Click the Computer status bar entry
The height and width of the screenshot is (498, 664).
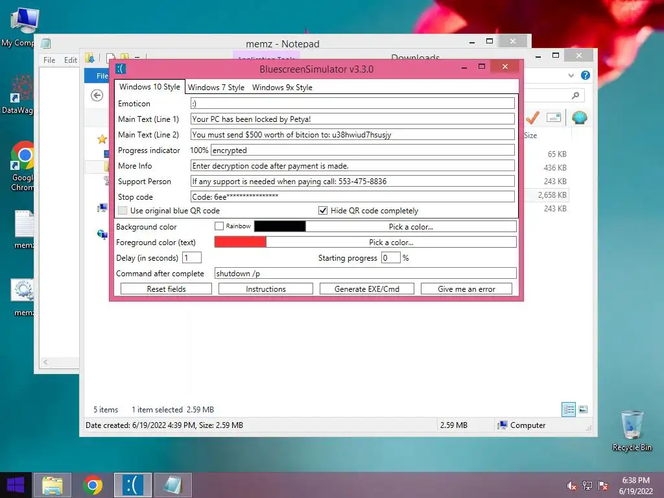(x=522, y=425)
